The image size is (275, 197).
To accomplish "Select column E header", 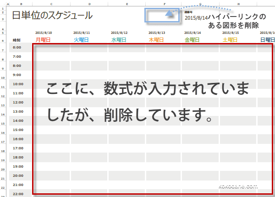I will click(127, 4).
